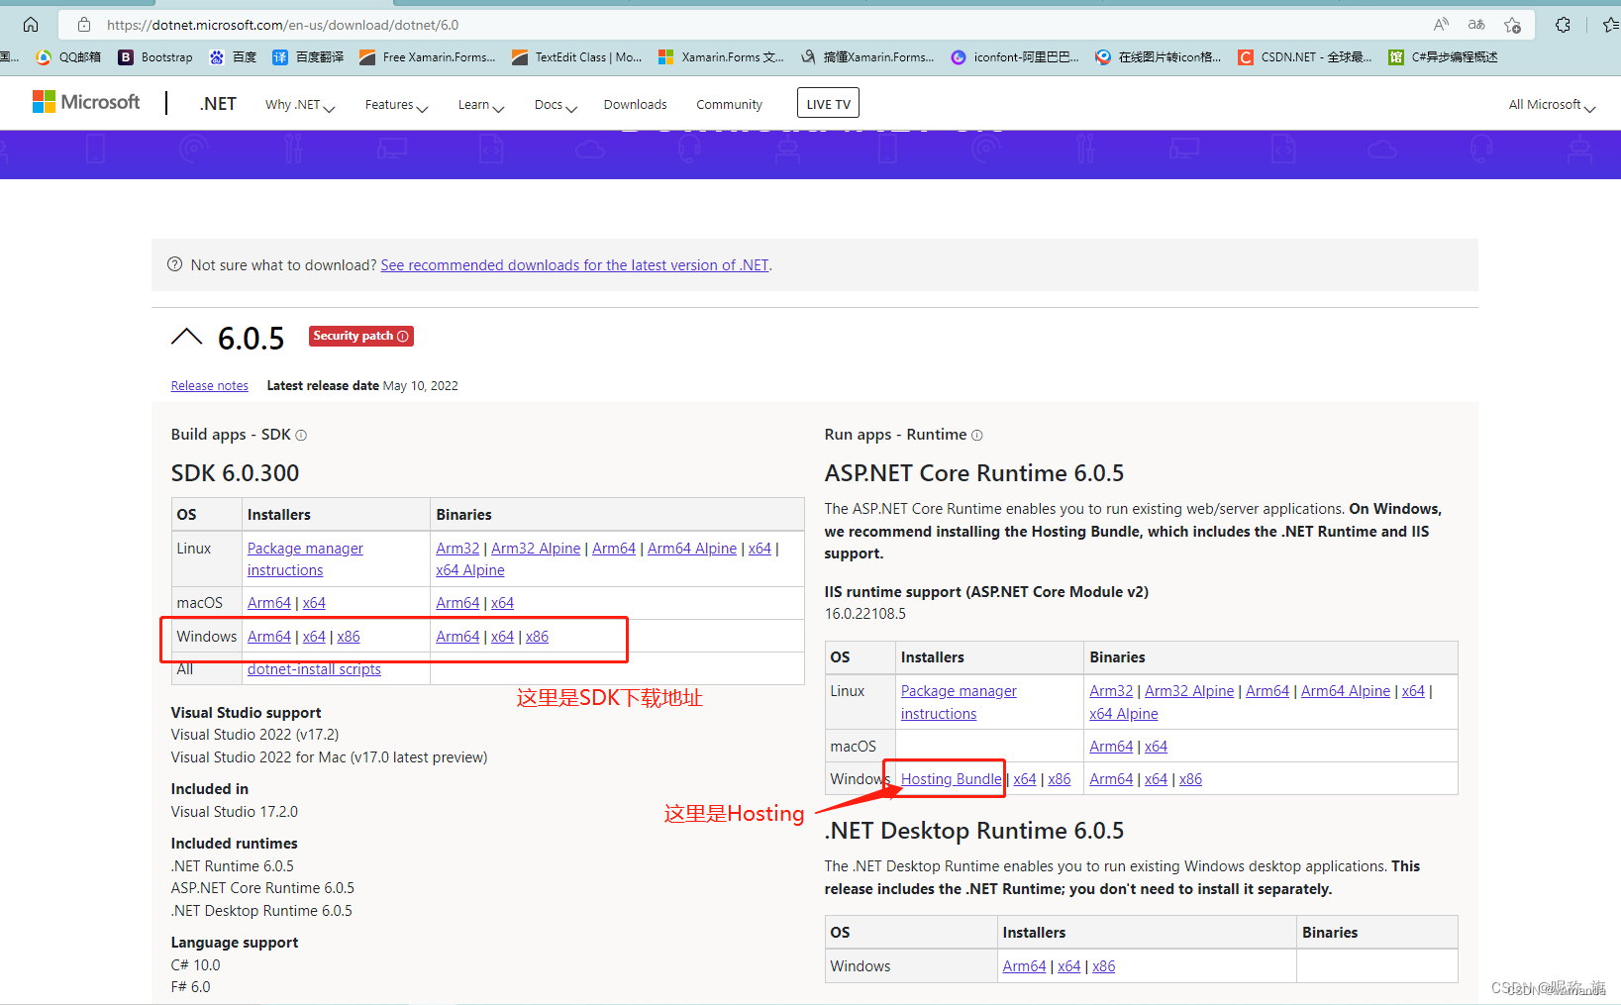Click the help icon beside Not sure what to download
Viewport: 1621px width, 1005px height.
[x=175, y=264]
